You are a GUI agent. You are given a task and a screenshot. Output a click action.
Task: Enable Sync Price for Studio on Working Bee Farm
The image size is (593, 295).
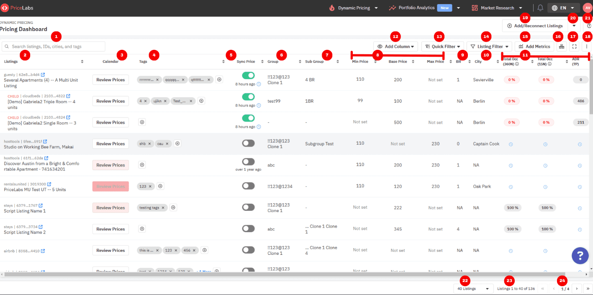[248, 143]
